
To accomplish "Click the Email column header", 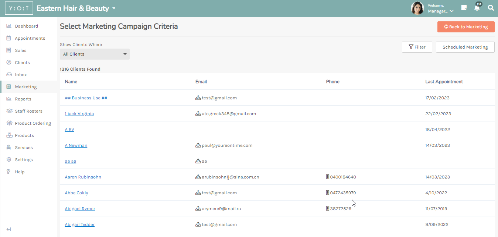I will point(201,82).
